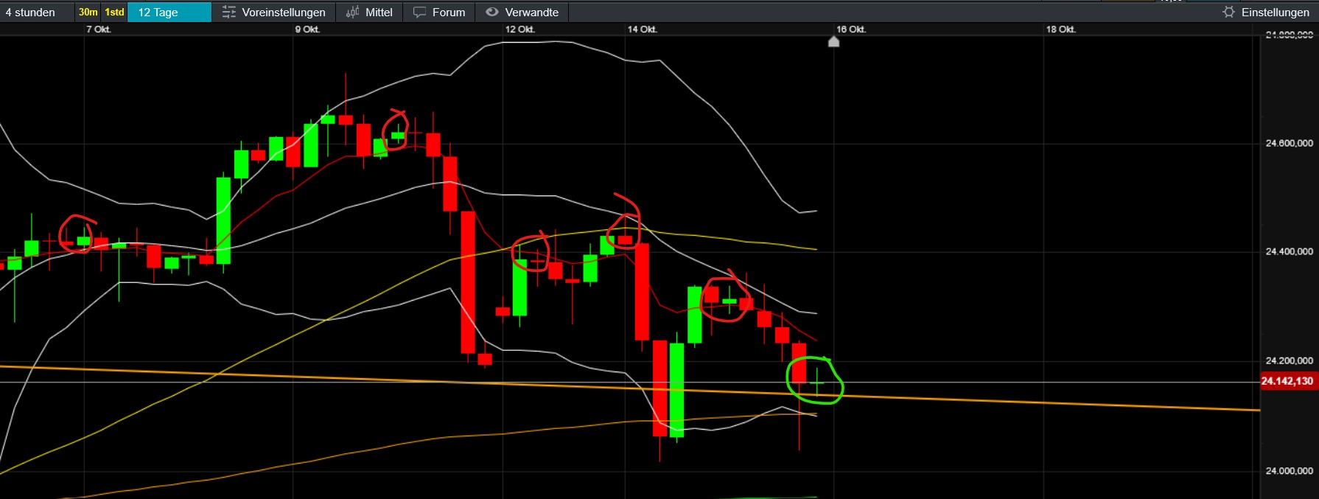This screenshot has height=499, width=1319.
Task: Click the 24.000,000 price axis label
Action: click(x=1289, y=471)
